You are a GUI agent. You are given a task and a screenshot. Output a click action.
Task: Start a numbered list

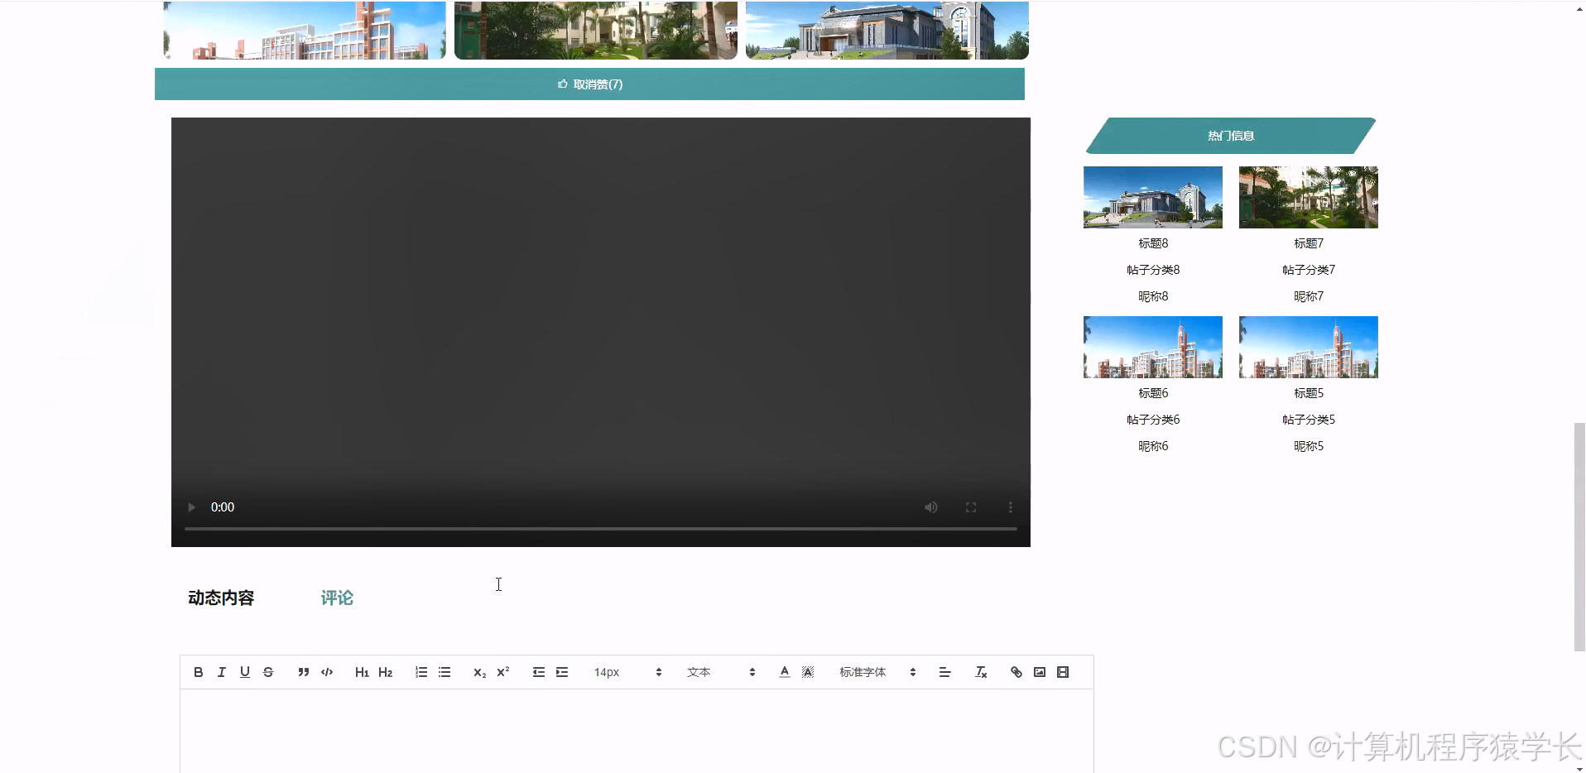pyautogui.click(x=421, y=672)
